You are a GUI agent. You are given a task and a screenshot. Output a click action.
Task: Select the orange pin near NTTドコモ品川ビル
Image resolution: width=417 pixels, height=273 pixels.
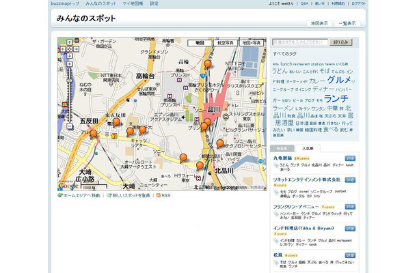(x=208, y=64)
